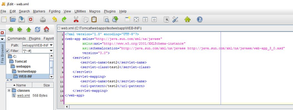Select the File Browser vertical tab
This screenshot has height=110, width=293.
tap(3, 53)
